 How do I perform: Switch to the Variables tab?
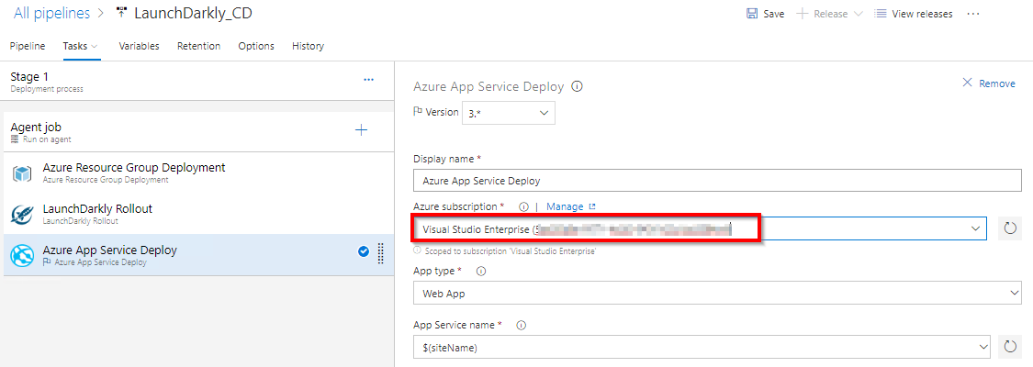(139, 46)
